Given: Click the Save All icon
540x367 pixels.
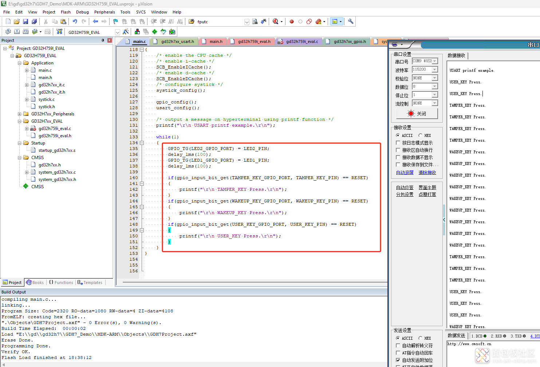Looking at the screenshot, I should tap(34, 21).
